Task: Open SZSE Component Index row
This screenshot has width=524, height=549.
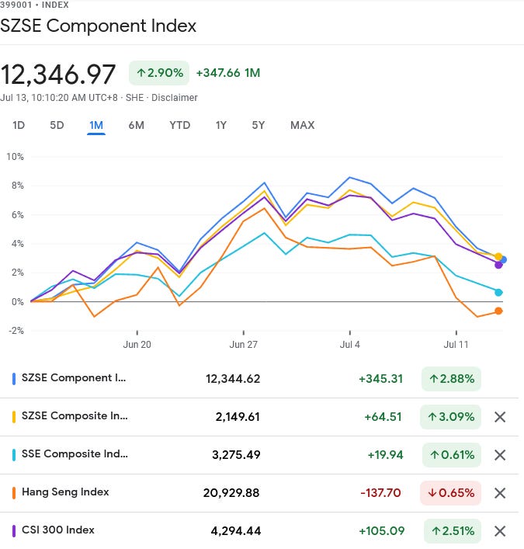Action: [x=259, y=379]
